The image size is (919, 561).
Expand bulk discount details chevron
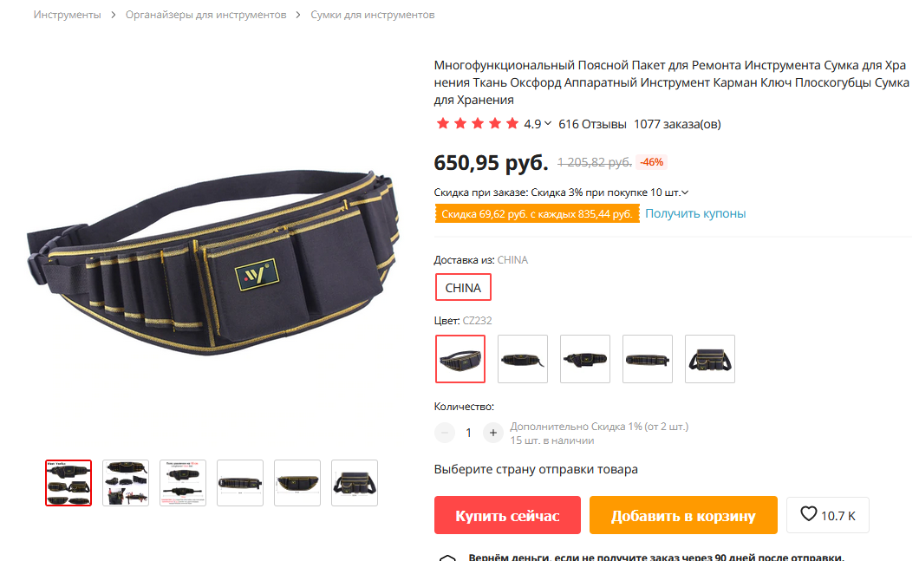point(685,192)
